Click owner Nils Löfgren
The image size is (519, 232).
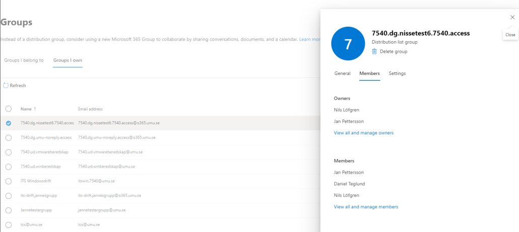[x=347, y=110]
